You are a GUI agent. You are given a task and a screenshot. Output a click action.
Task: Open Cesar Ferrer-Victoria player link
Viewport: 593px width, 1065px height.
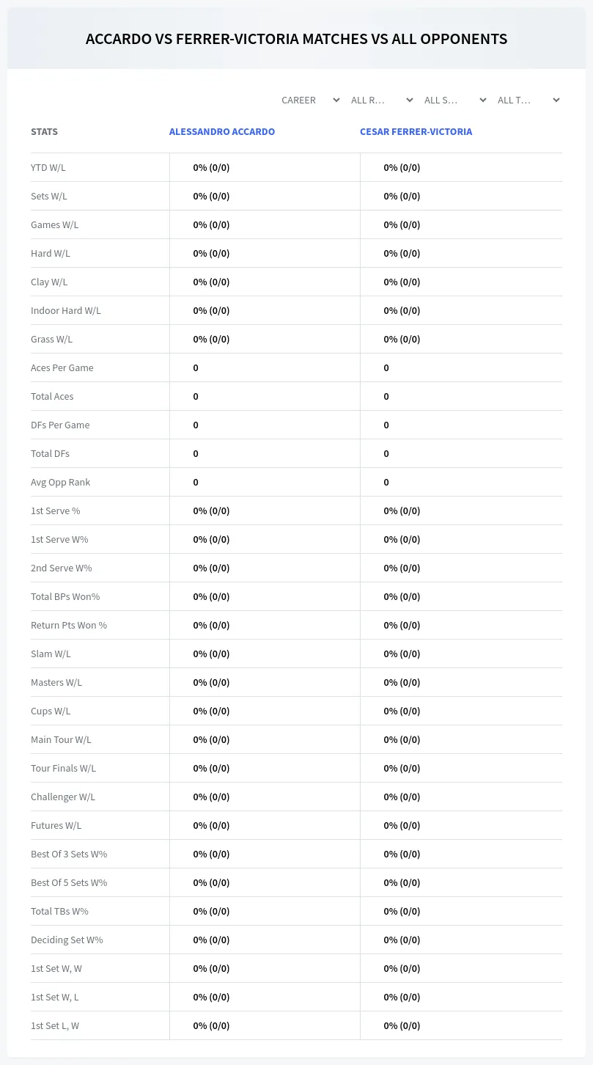(x=416, y=132)
